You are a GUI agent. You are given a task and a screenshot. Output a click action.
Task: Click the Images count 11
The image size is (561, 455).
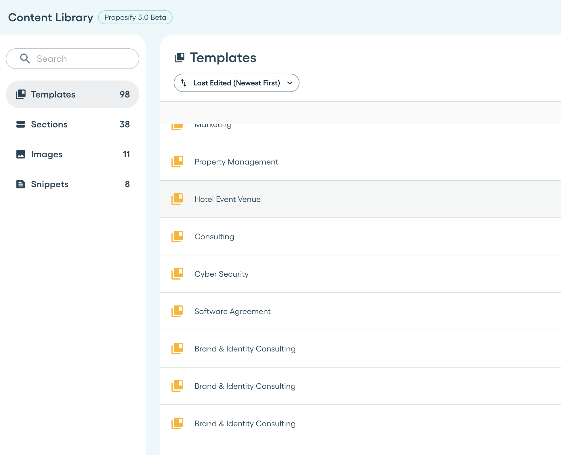point(126,154)
